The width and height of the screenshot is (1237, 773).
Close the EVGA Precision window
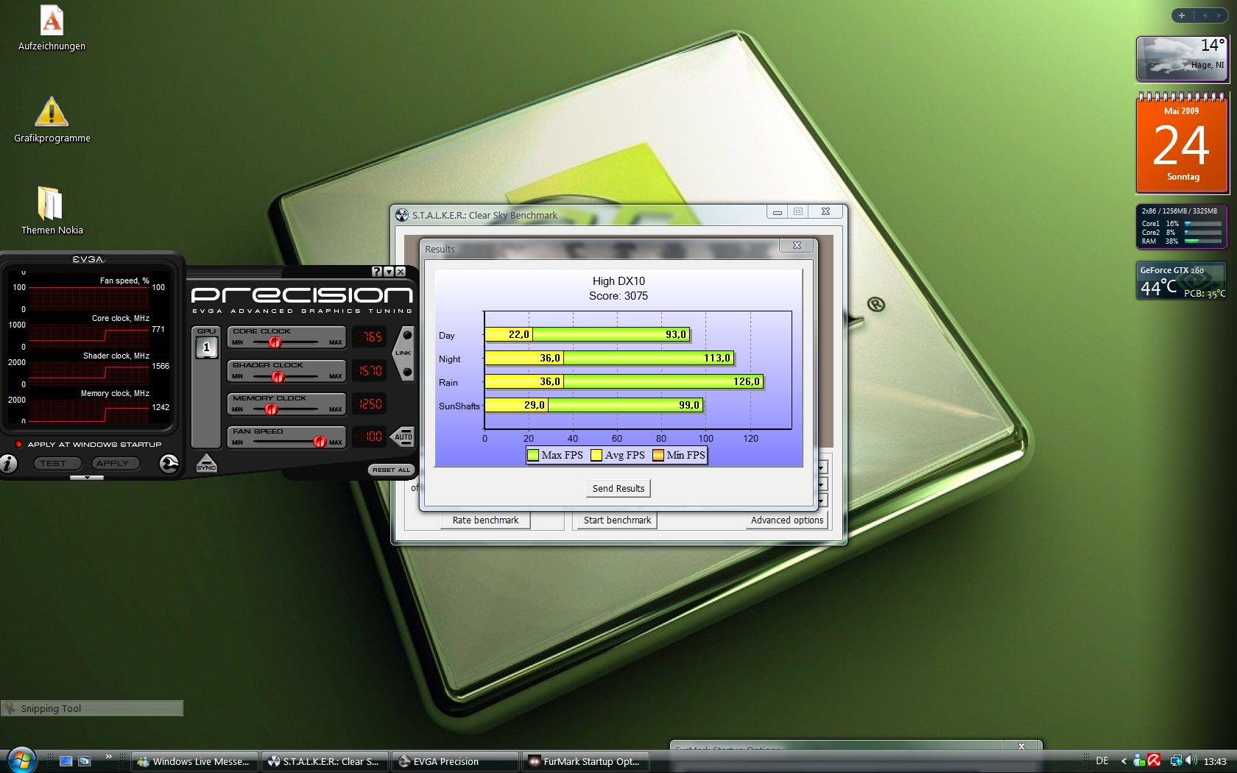(401, 272)
